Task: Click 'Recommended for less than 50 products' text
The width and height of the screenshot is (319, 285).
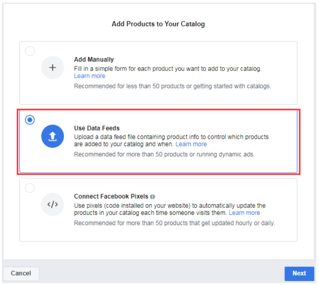Action: pos(173,86)
